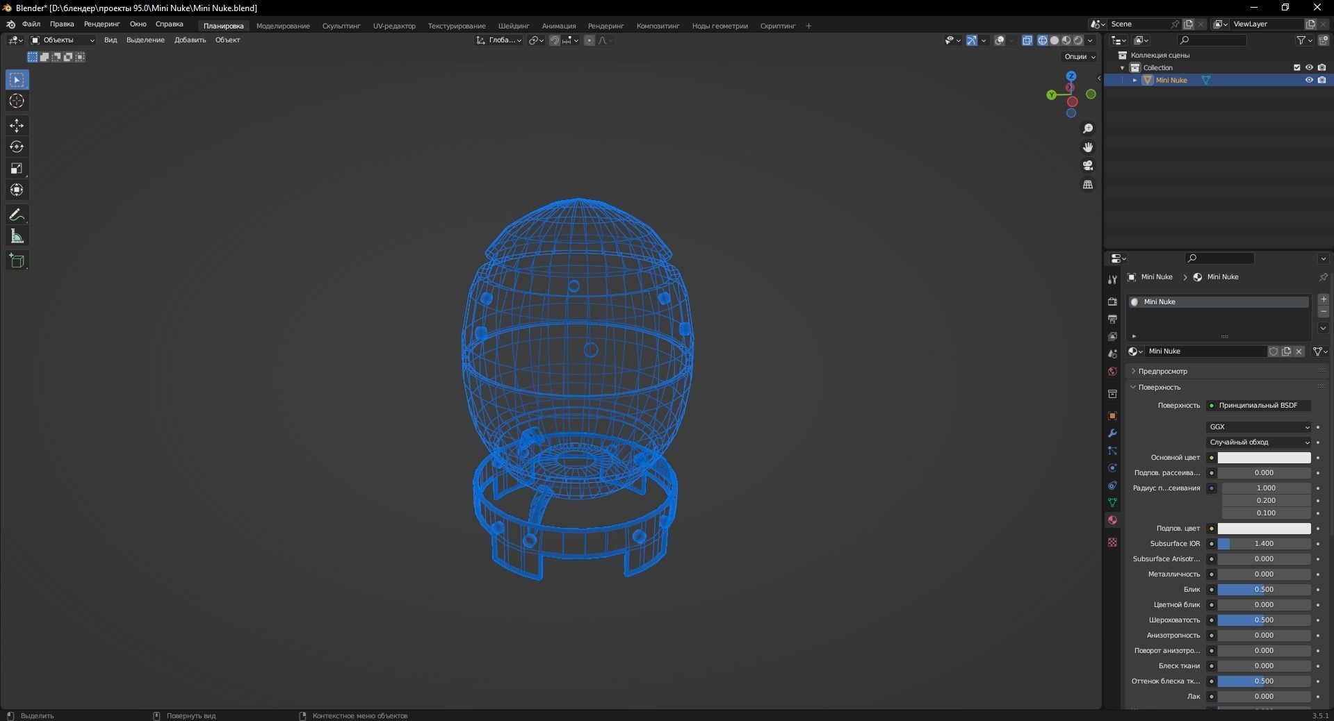Toggle X-ray display in viewport header
The height and width of the screenshot is (721, 1334).
tap(1027, 40)
